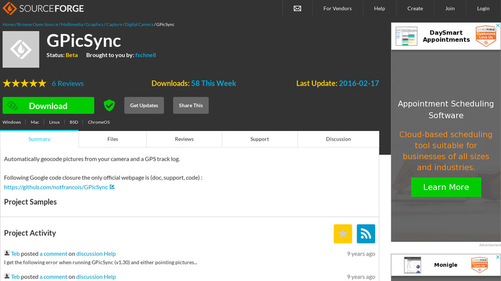Screen dimensions: 501x281
Task: Click BSD platform label
Action: click(74, 122)
